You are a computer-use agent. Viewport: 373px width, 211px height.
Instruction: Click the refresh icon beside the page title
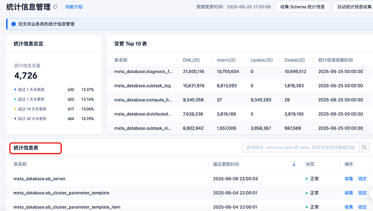click(x=55, y=7)
